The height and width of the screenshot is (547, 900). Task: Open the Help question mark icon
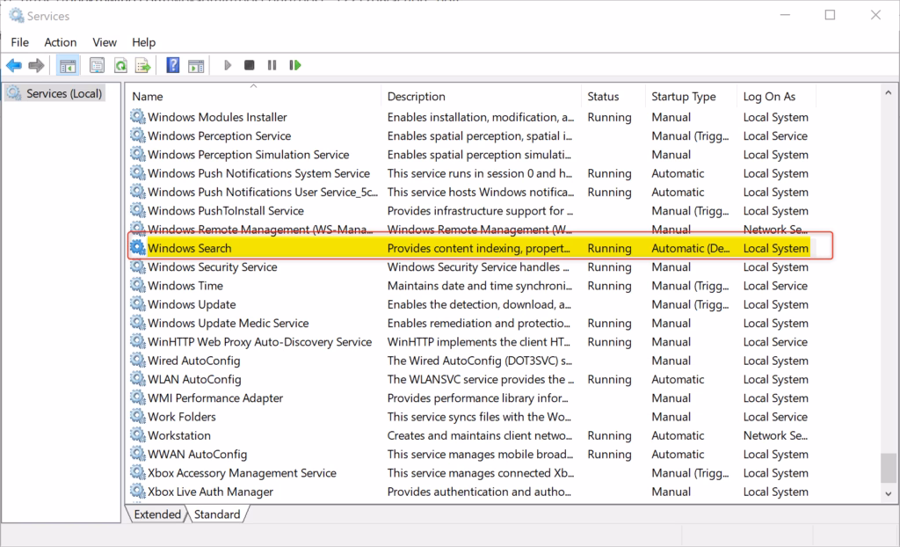pos(173,65)
